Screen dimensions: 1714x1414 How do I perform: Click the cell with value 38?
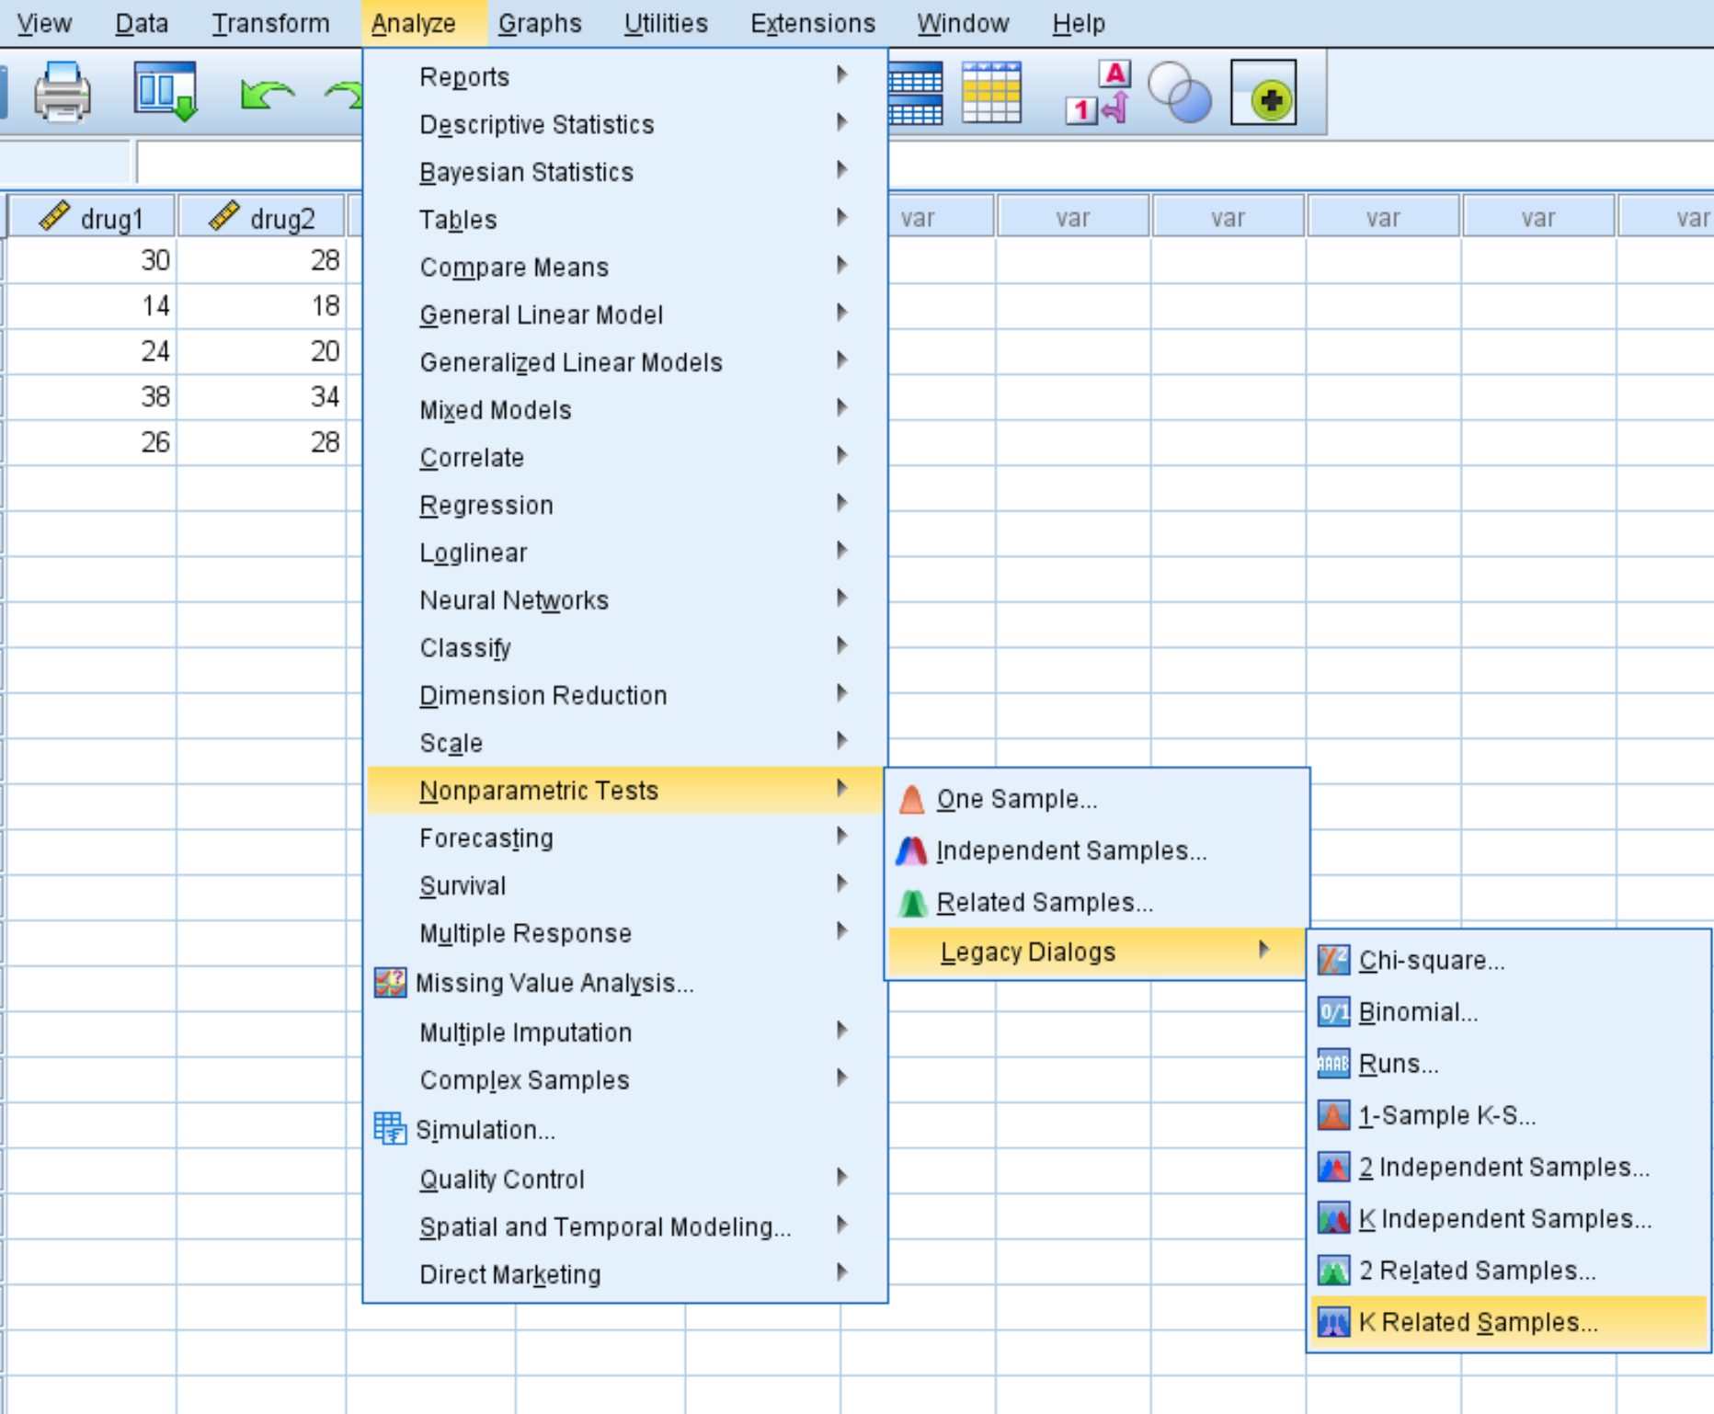92,396
